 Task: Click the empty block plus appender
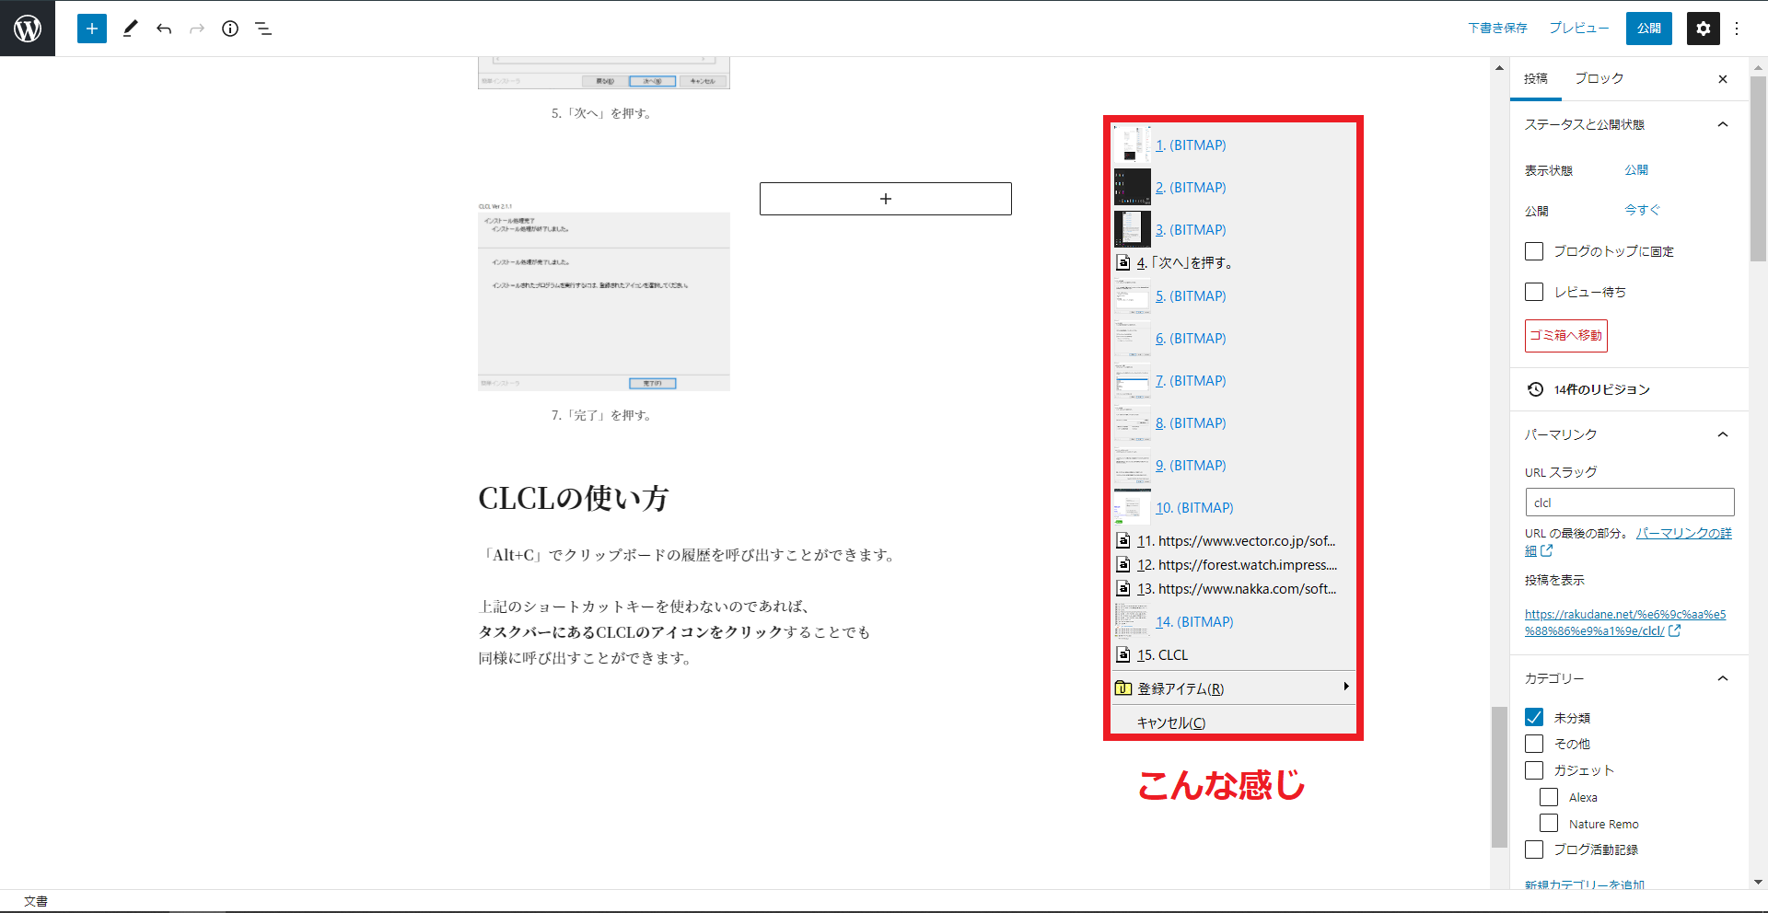886,199
